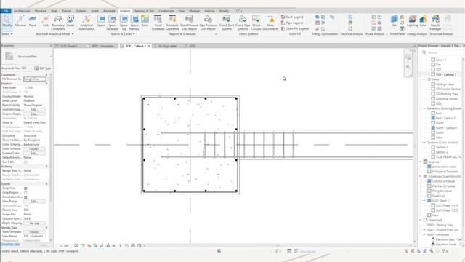The image size is (465, 262).
Task: Run Check Duct Systems
Action: coord(227,23)
